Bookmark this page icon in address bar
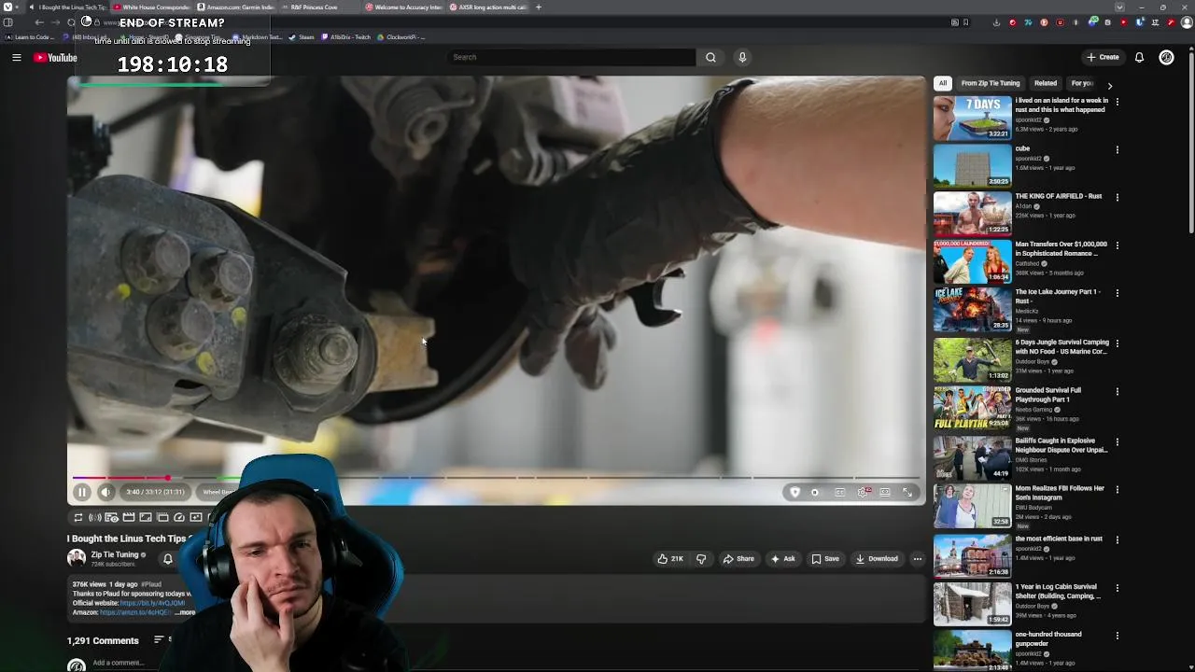Screen dimensions: 1195x672 pos(965,22)
